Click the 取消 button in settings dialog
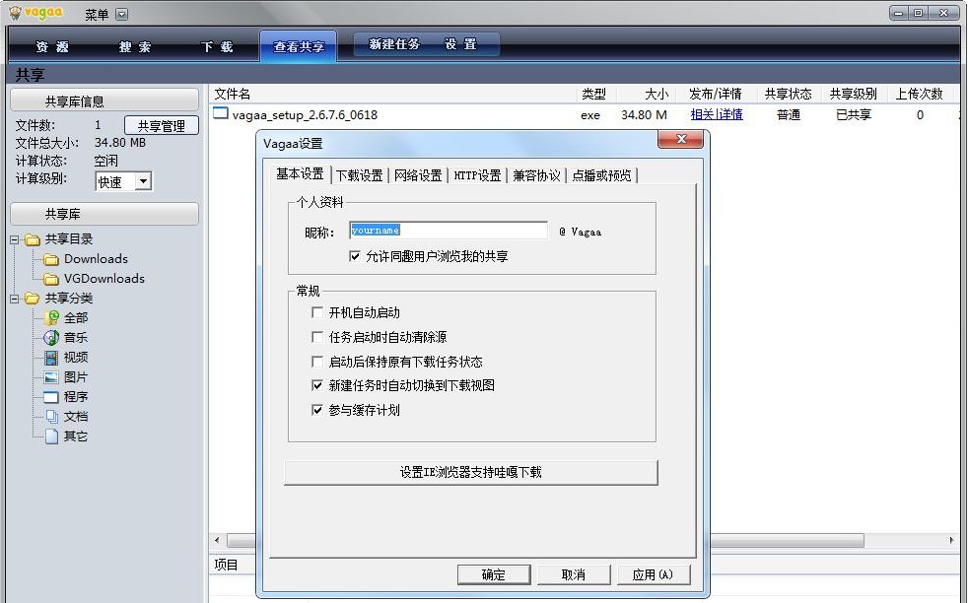 pos(574,574)
